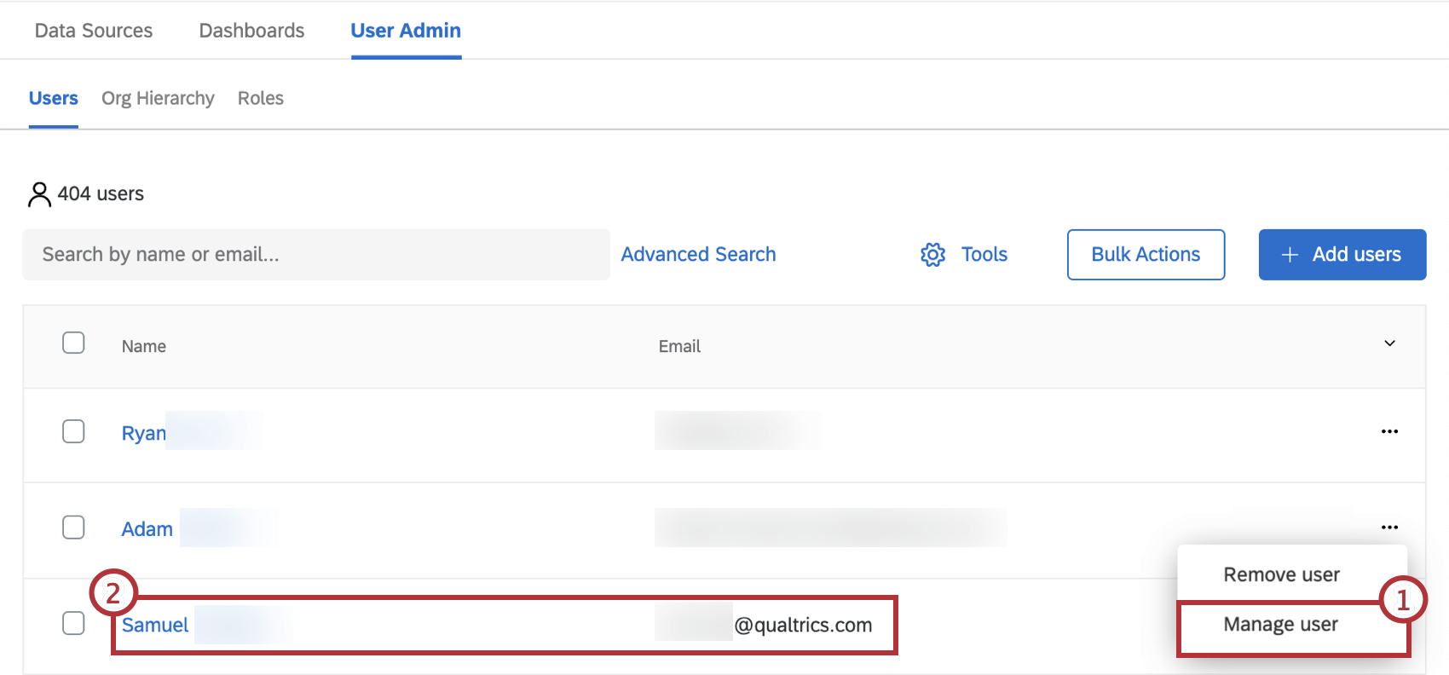The image size is (1449, 675).
Task: Click the user count person icon
Action: click(x=39, y=194)
